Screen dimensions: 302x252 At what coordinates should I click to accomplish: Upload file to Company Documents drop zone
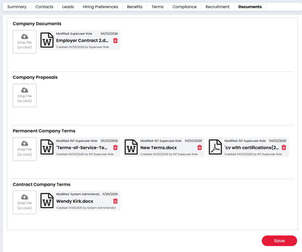pos(24,42)
